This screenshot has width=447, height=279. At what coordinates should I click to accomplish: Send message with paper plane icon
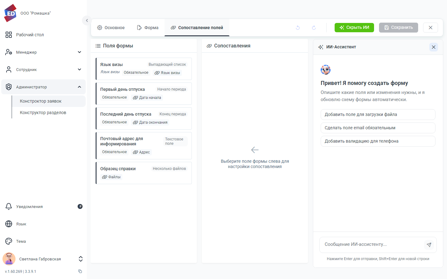point(429,245)
